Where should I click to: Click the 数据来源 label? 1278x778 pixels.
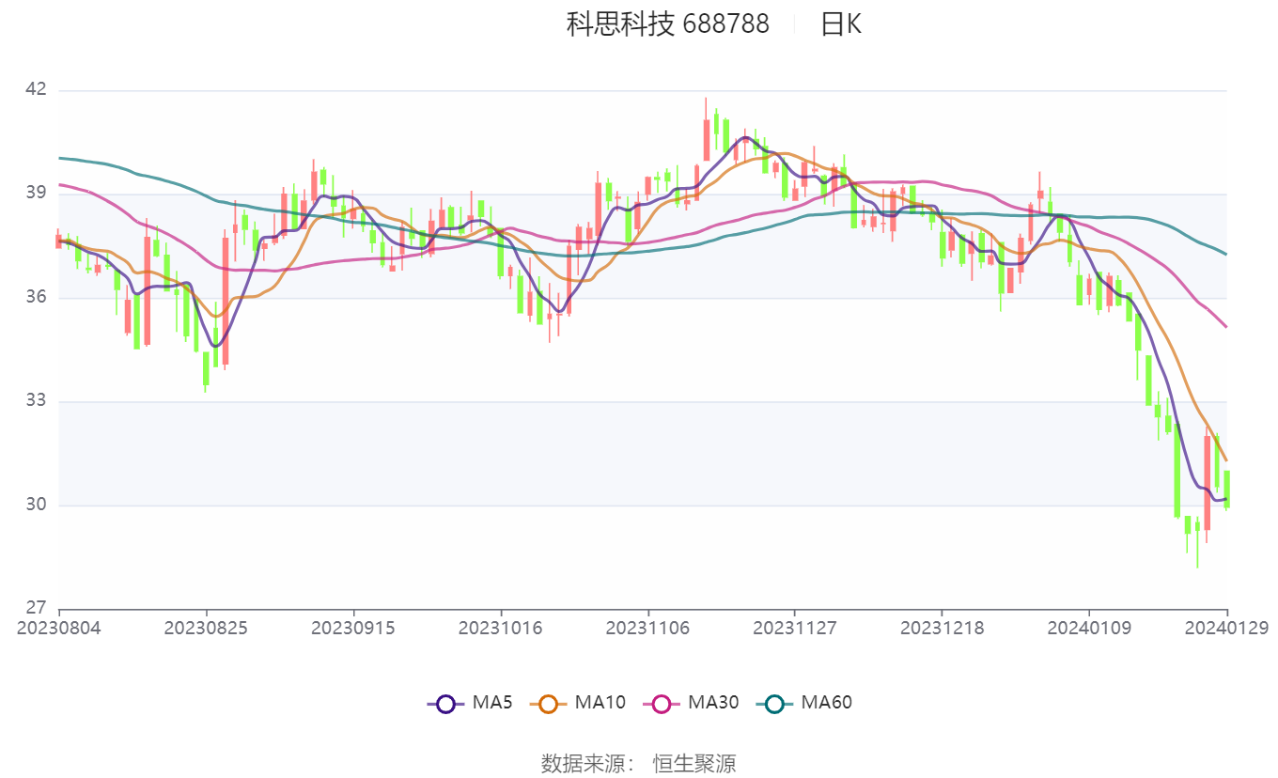(x=583, y=763)
